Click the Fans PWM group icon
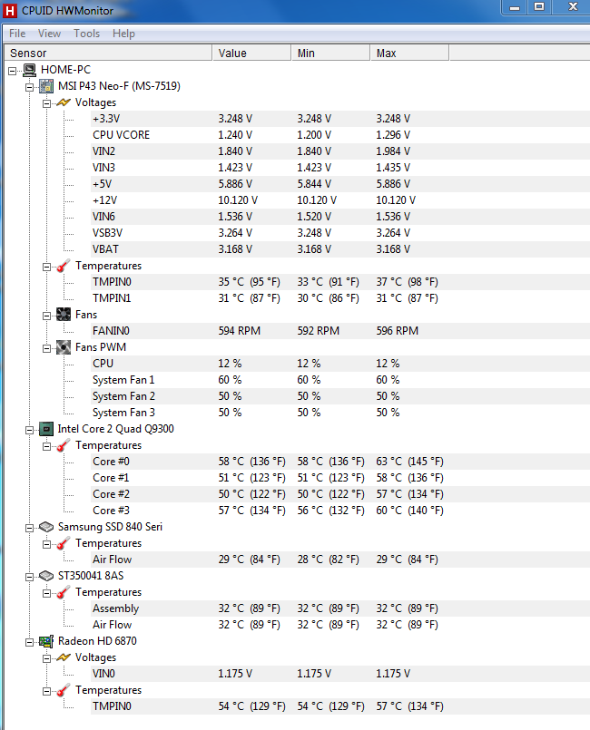 [63, 347]
